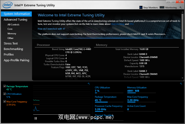
Task: Click Welcome to Intel Extreme Tuning Utility heading
Action: (71, 15)
